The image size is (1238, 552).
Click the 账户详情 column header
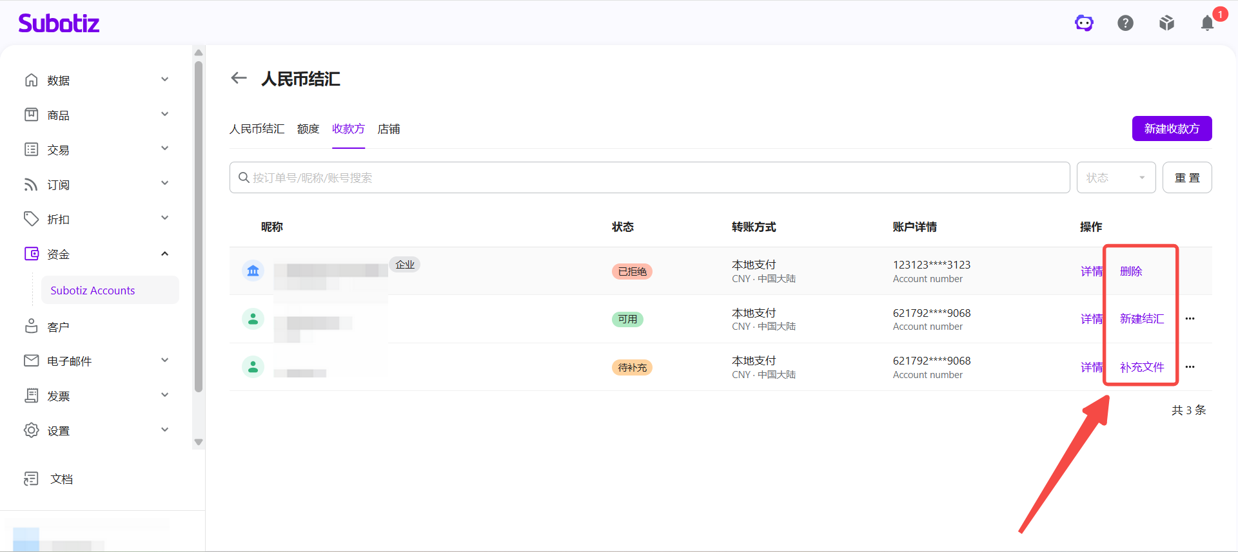[x=914, y=227]
